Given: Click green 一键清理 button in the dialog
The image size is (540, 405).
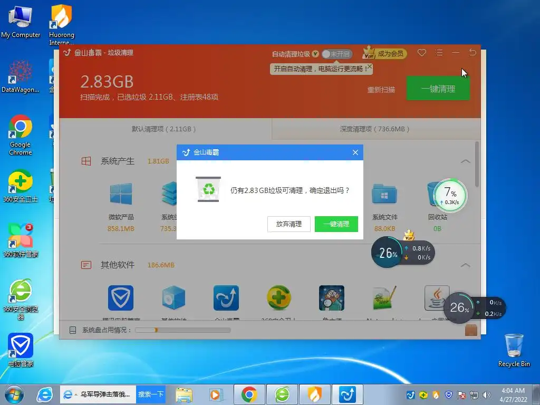Looking at the screenshot, I should point(336,224).
